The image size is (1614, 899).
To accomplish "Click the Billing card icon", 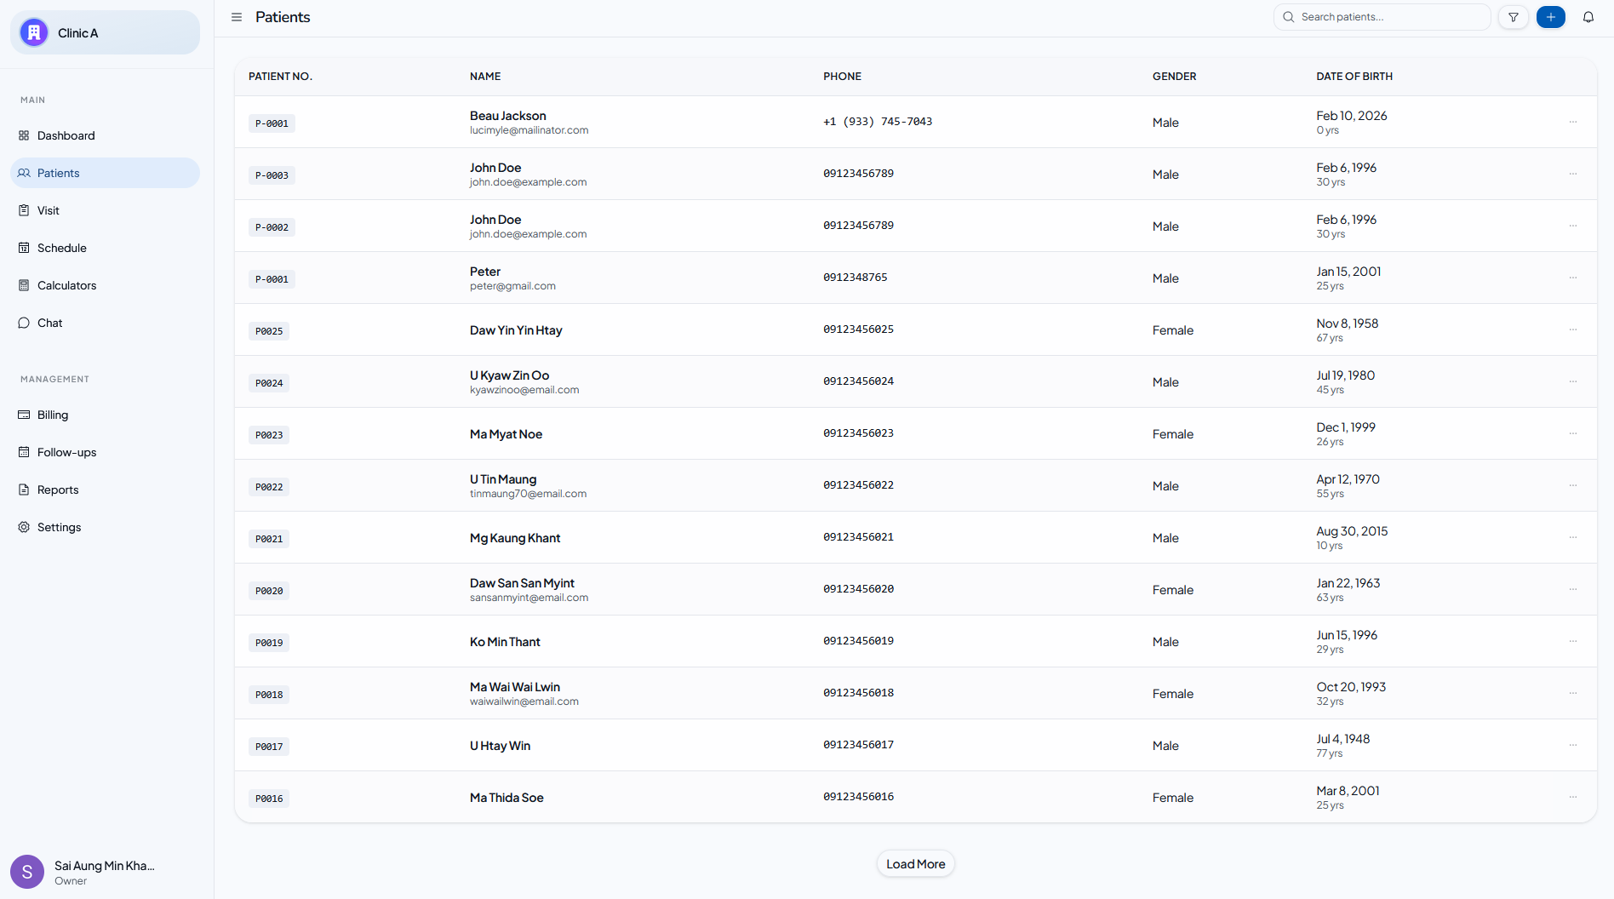I will click(x=24, y=415).
